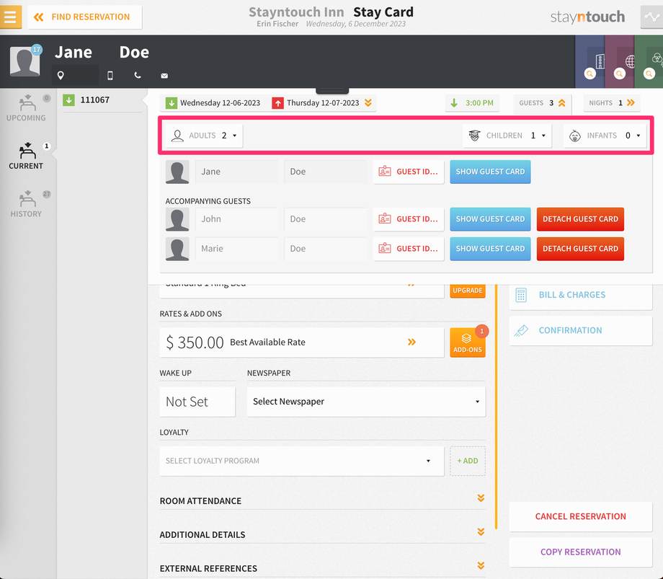Click the Marie first name field

pos(237,249)
